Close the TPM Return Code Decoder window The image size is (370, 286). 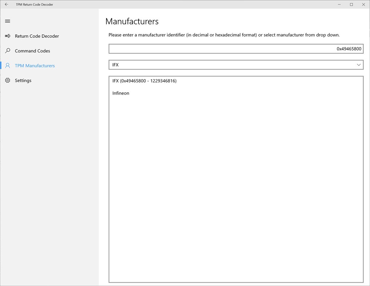[x=363, y=4]
